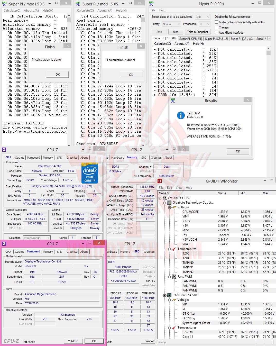Click OK in the Results dialog

pos(238,151)
